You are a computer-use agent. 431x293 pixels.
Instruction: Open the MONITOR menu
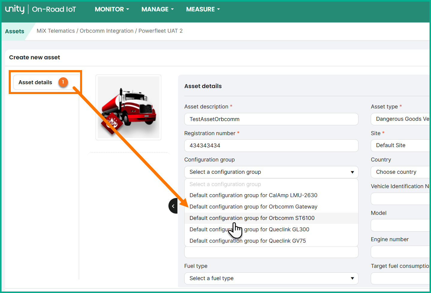(112, 9)
